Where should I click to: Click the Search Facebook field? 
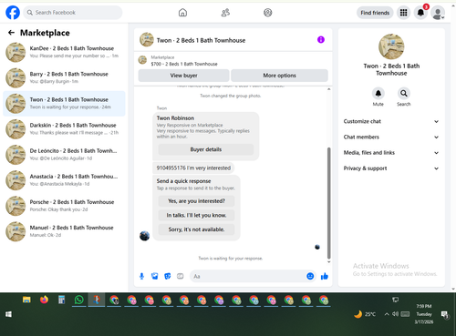tap(73, 13)
